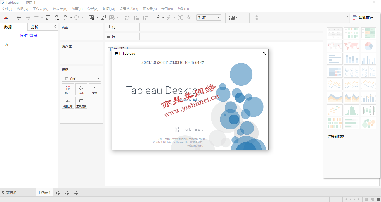Open the 数据(D) menu

tap(22, 9)
